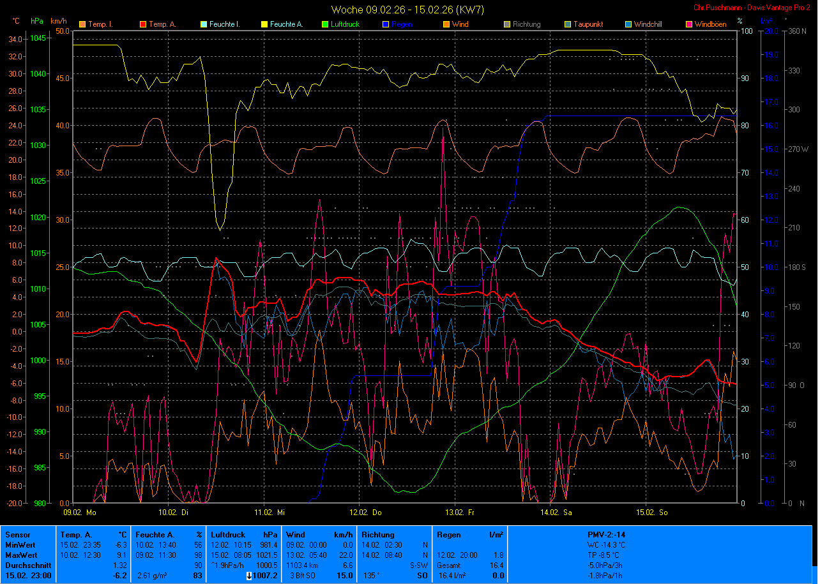This screenshot has height=584, width=820.
Task: Click the PMV-2:-14 heading in table
Action: tap(606, 534)
